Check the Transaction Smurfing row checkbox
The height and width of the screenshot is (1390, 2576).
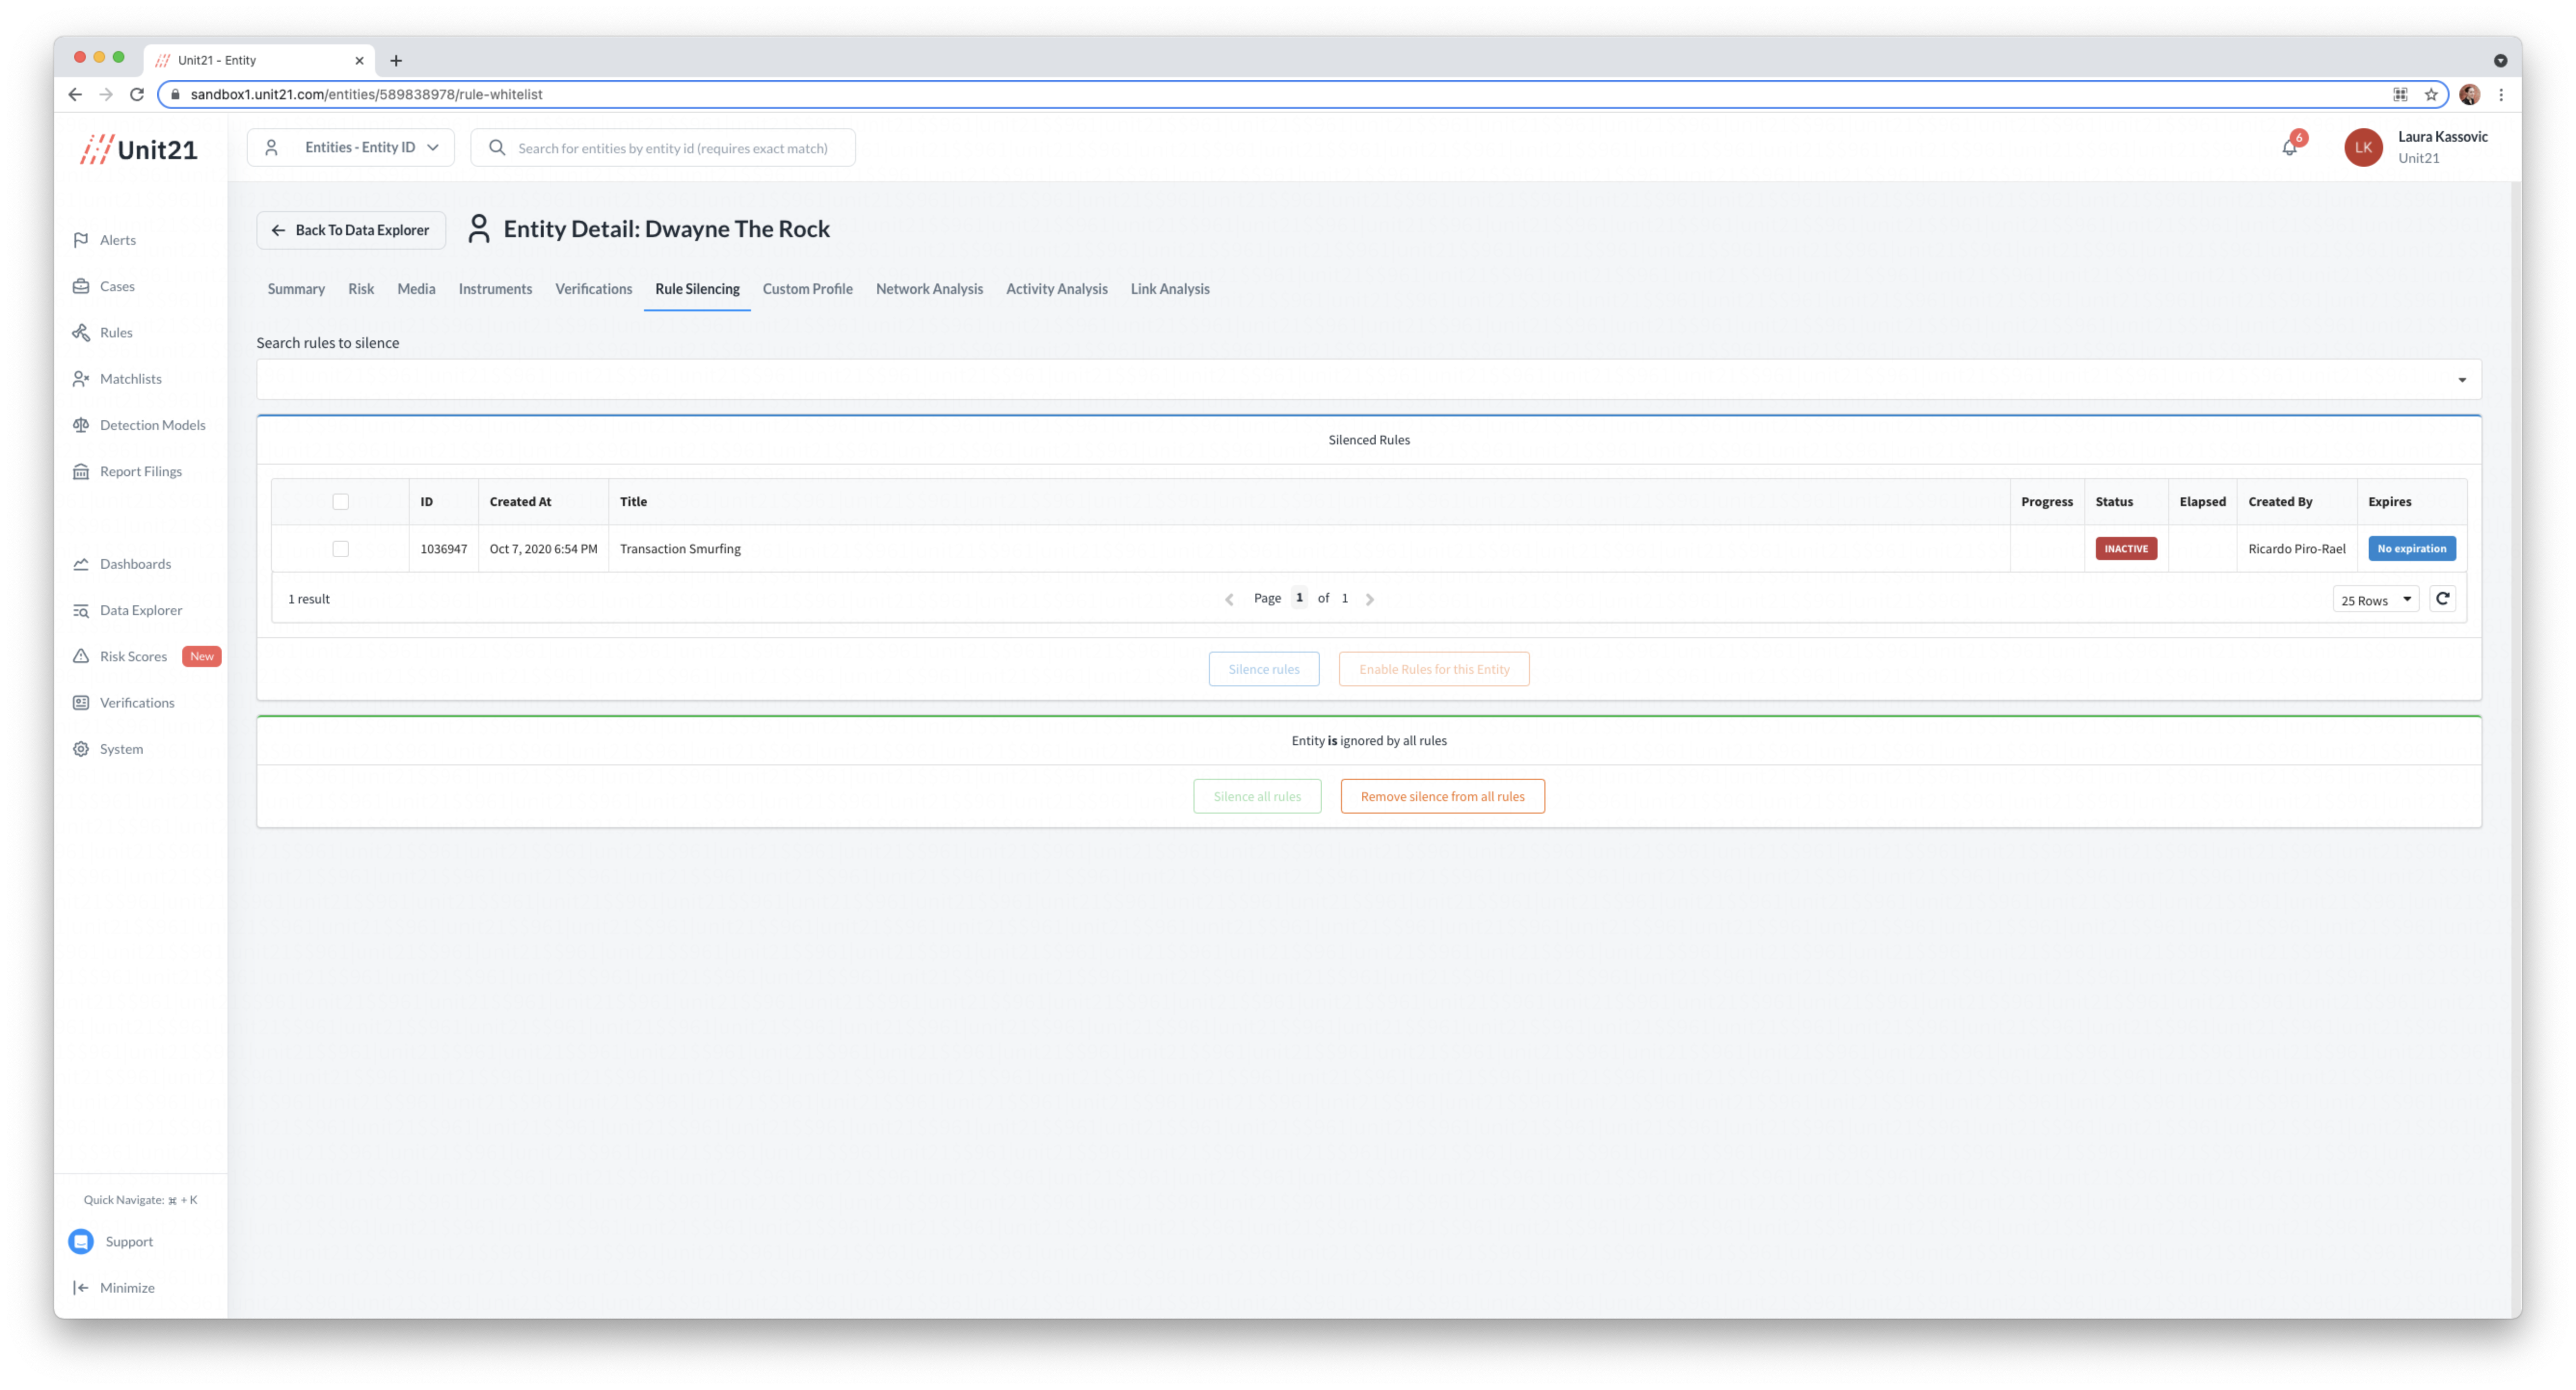[340, 549]
